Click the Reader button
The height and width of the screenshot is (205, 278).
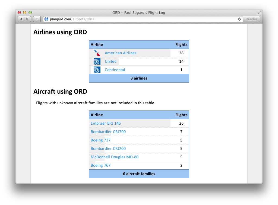click(251, 19)
